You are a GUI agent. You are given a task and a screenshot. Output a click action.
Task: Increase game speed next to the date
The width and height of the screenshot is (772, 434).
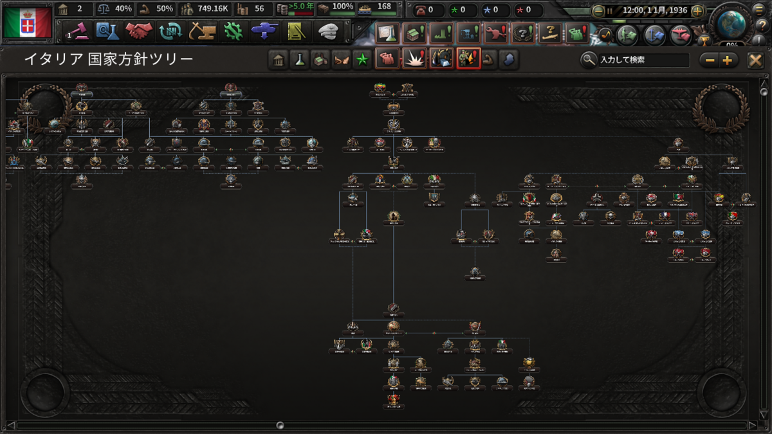point(698,11)
